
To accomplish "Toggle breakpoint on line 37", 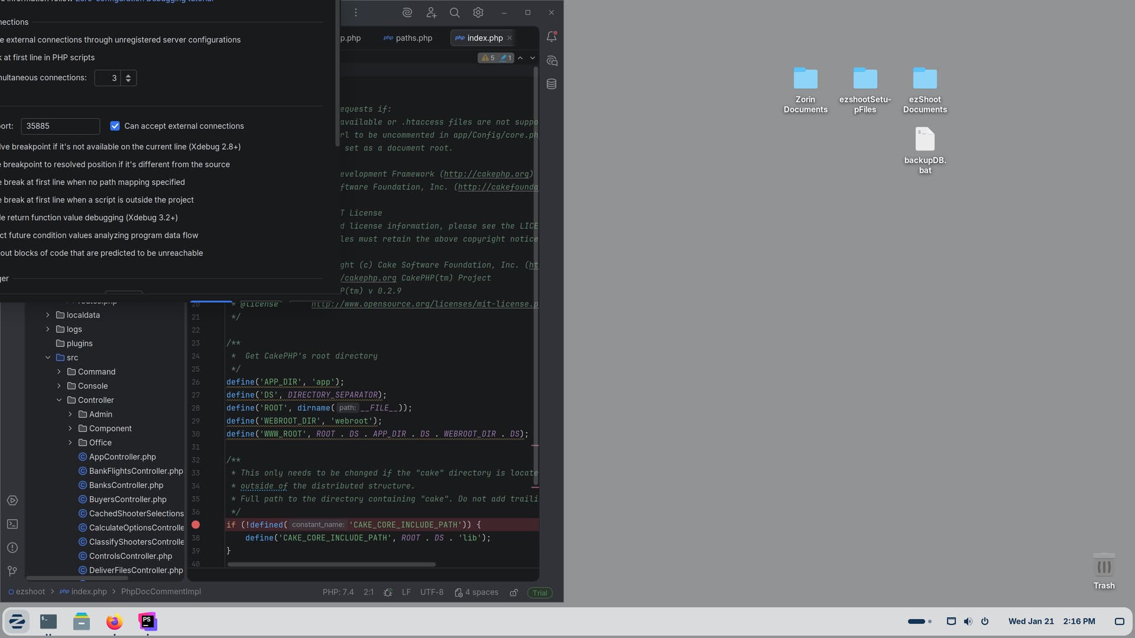I will tap(196, 525).
